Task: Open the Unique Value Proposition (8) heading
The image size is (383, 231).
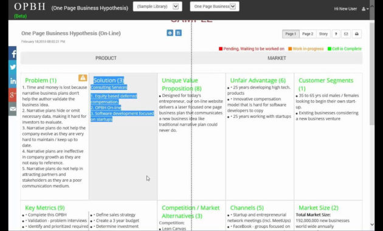Action: coord(182,84)
